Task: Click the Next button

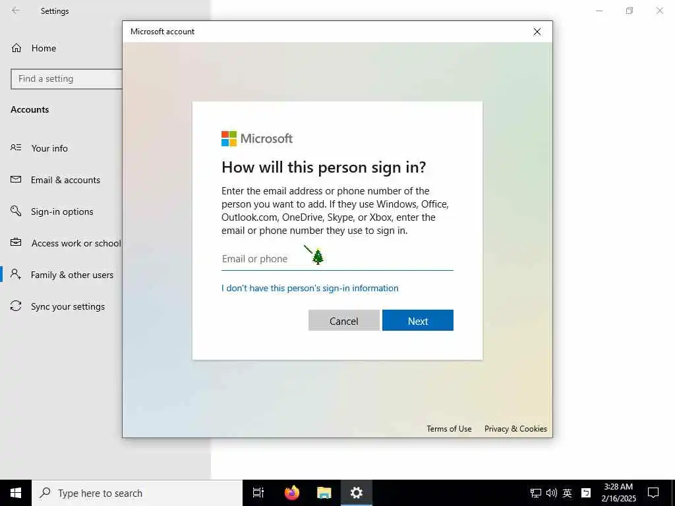Action: pyautogui.click(x=417, y=321)
